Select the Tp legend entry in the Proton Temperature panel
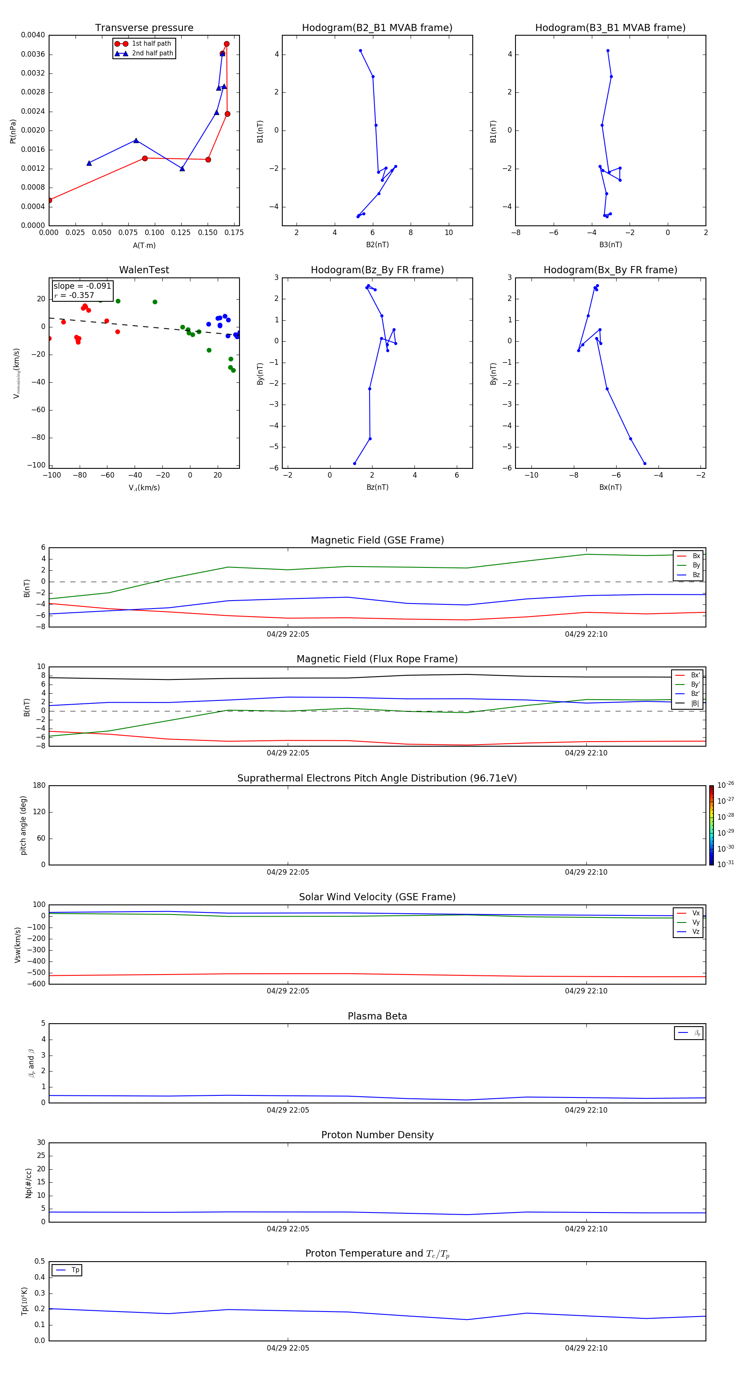 67,1270
